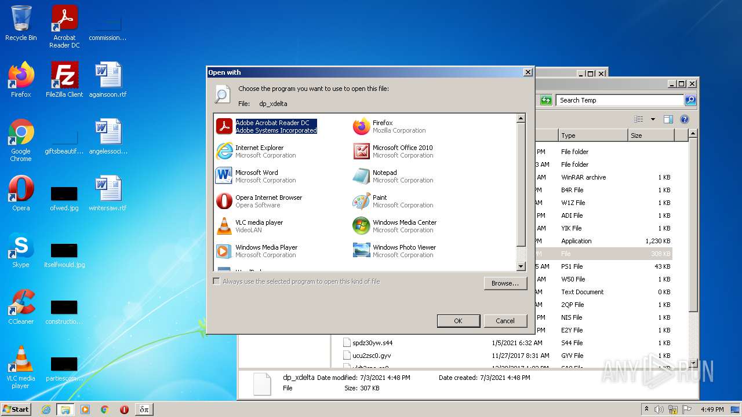This screenshot has height=417, width=742.
Task: Select Notepad in program list
Action: [393, 176]
